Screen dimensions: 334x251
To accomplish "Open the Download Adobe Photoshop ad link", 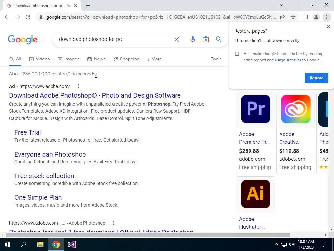I will [95, 95].
